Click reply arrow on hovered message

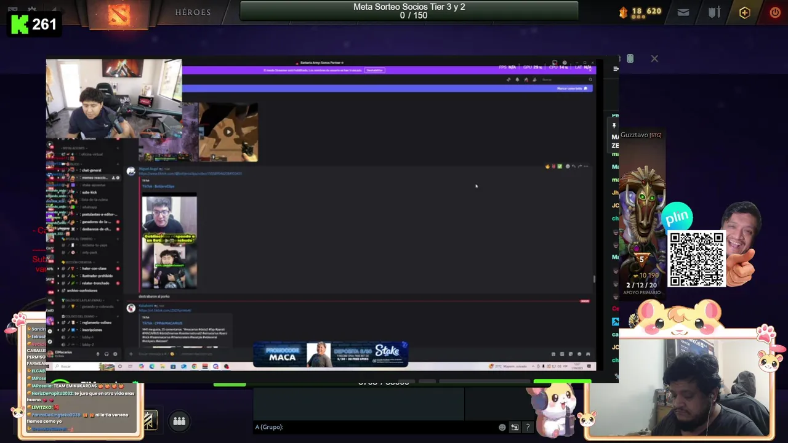pos(574,166)
